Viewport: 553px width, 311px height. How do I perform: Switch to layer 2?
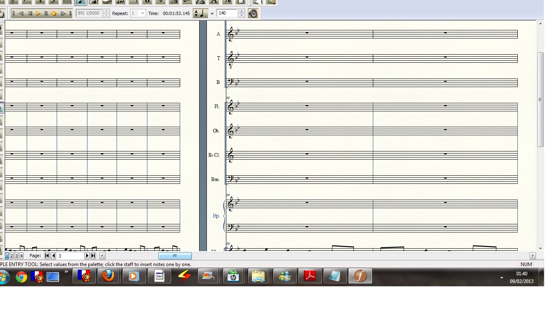12,256
